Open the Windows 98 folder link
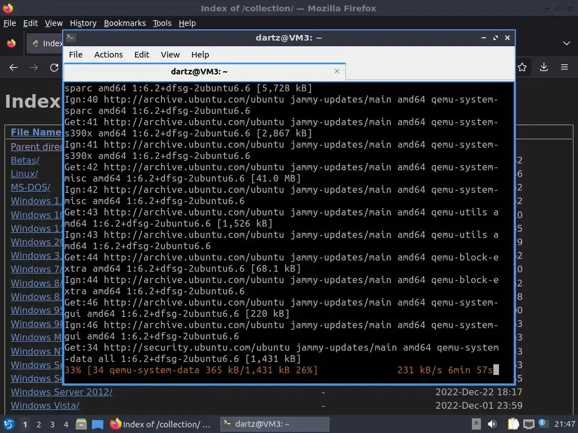Image resolution: width=578 pixels, height=433 pixels. [37, 324]
